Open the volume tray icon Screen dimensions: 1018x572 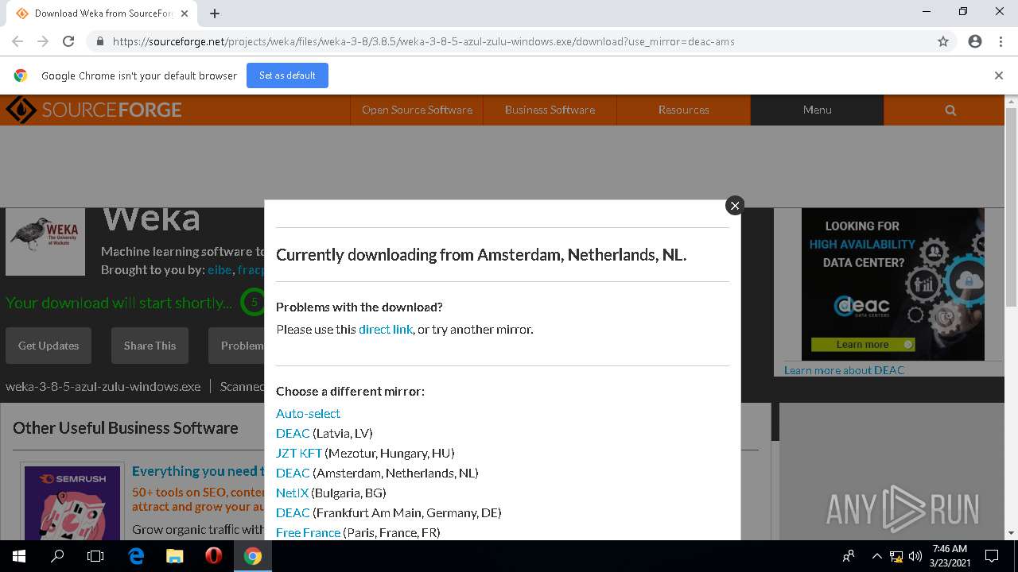(915, 556)
